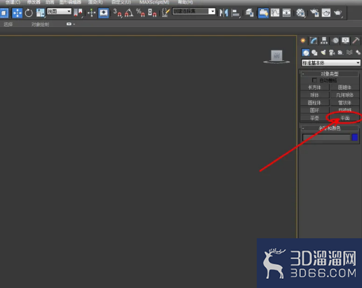Click the 平面 button
Viewport: 362px width, 288px height.
[344, 118]
